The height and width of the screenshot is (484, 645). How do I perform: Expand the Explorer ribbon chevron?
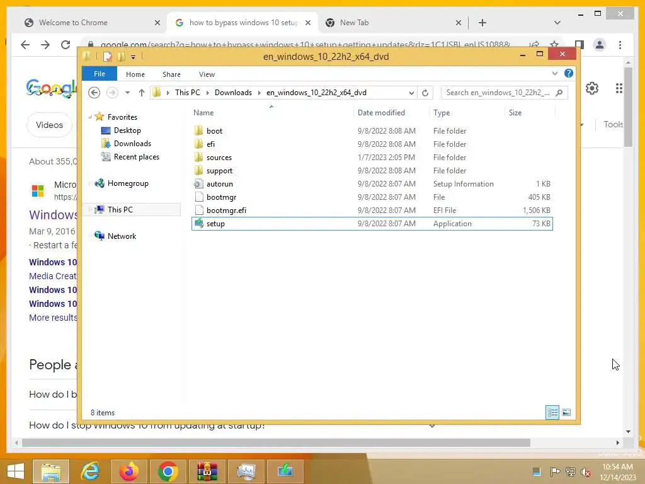(x=555, y=74)
